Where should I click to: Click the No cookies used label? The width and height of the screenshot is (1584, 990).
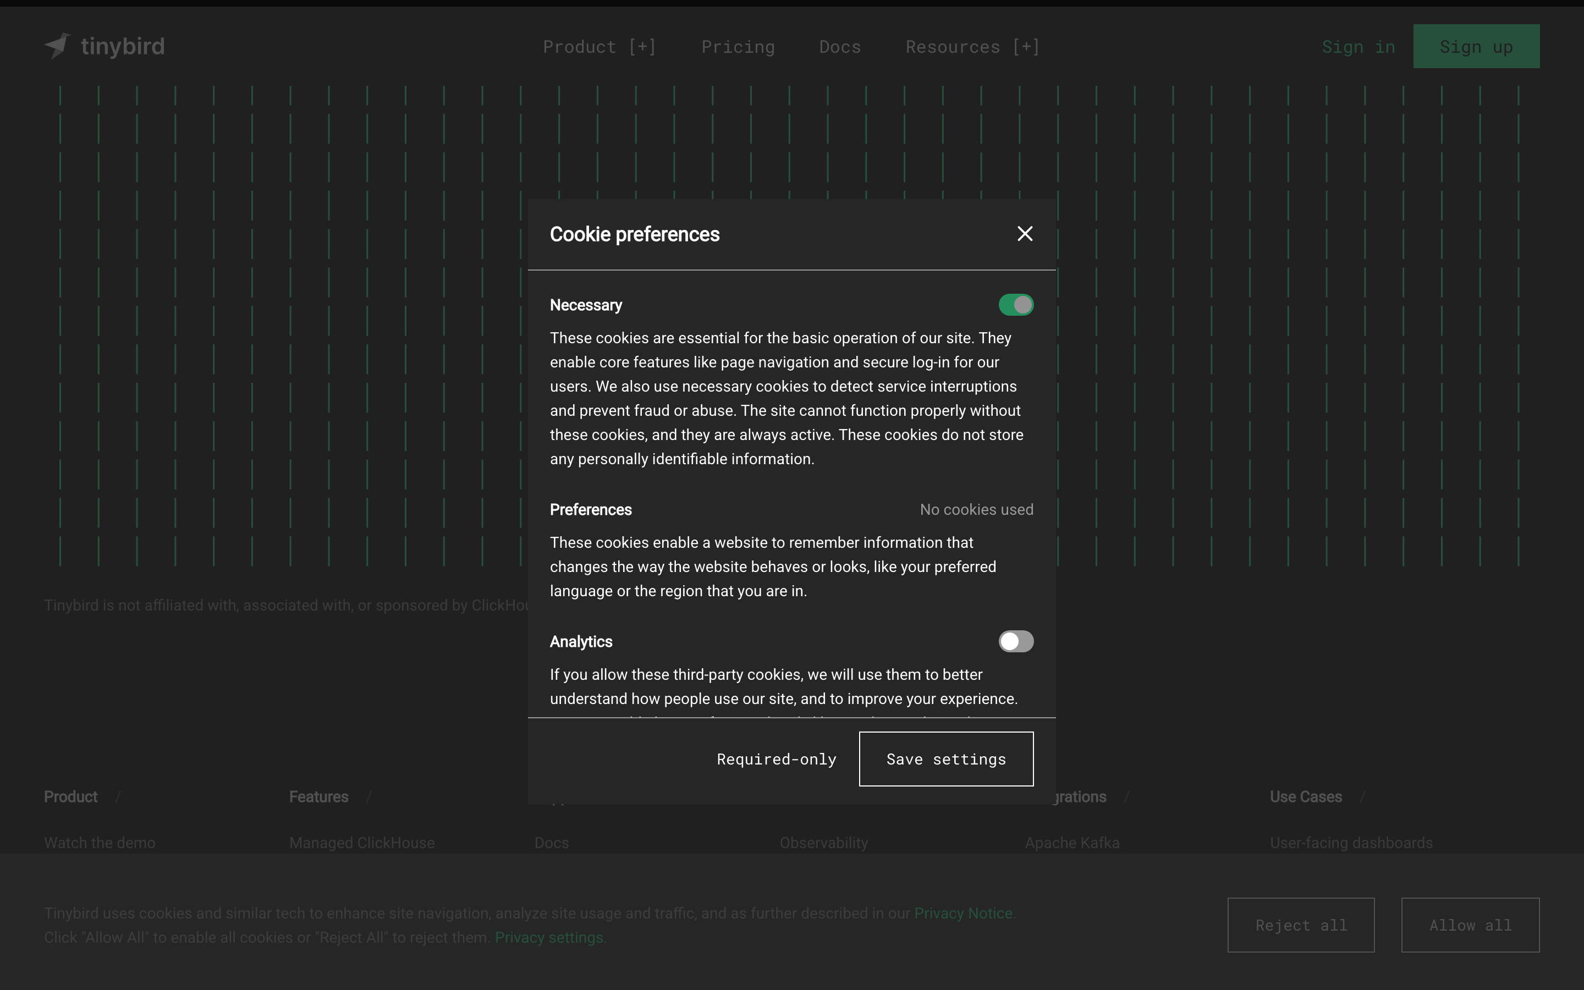tap(977, 509)
